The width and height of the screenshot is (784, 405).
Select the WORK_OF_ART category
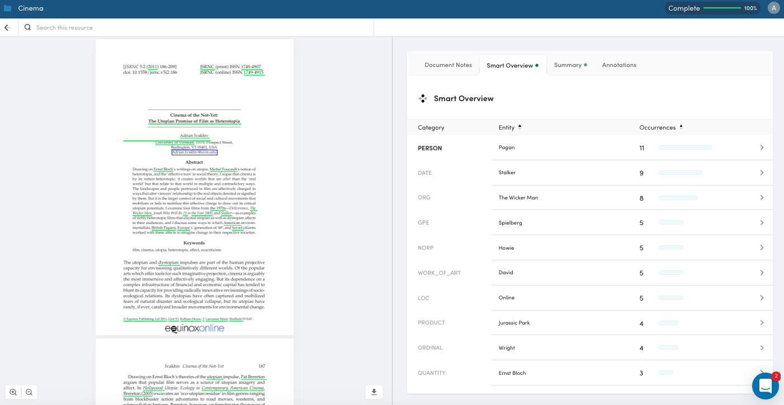pyautogui.click(x=439, y=273)
